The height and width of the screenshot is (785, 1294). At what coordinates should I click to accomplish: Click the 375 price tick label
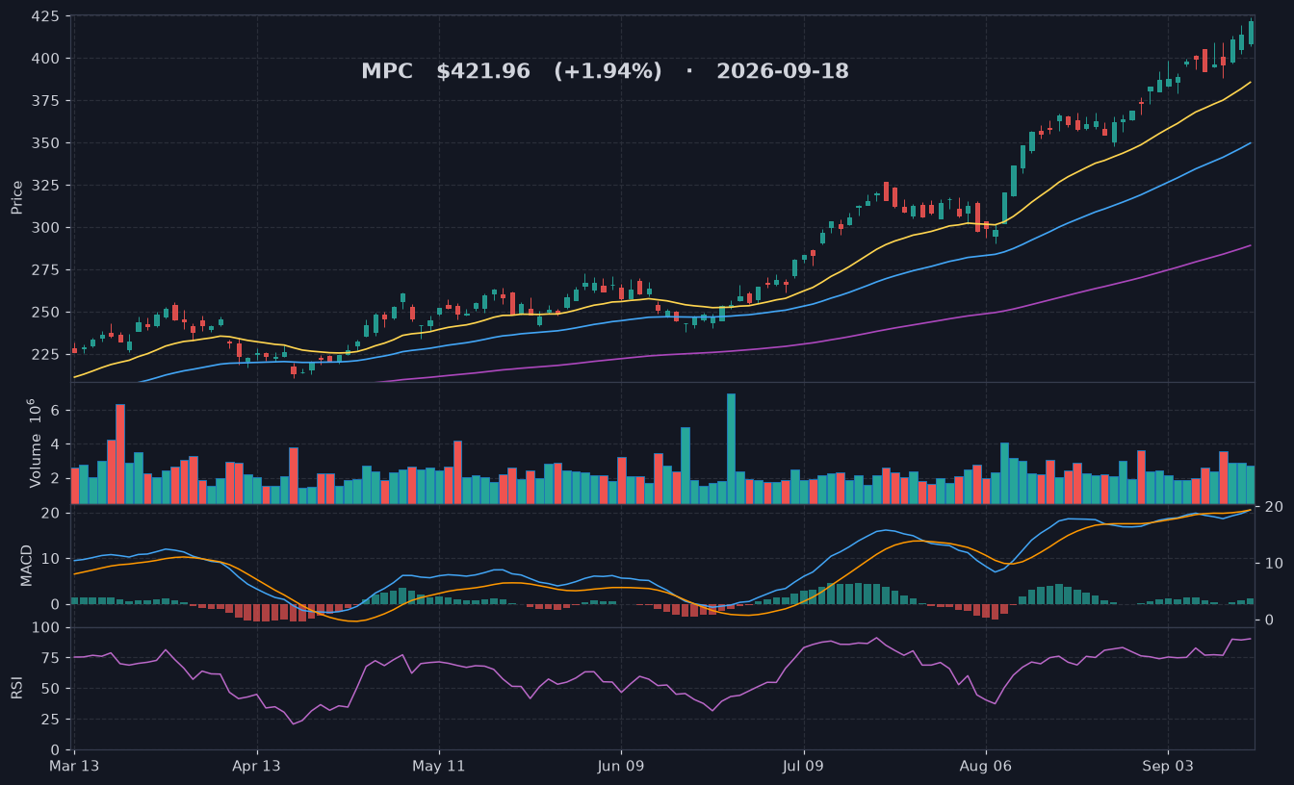click(46, 101)
